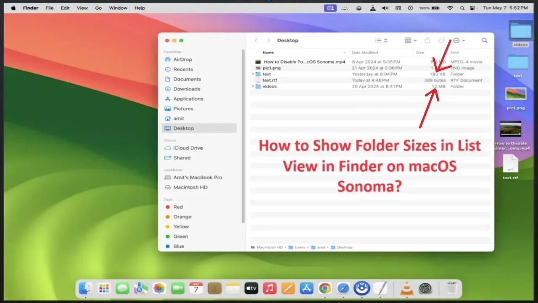Expand the text folder disclosure triangle
Screen dimensions: 538x303
(x=252, y=74)
